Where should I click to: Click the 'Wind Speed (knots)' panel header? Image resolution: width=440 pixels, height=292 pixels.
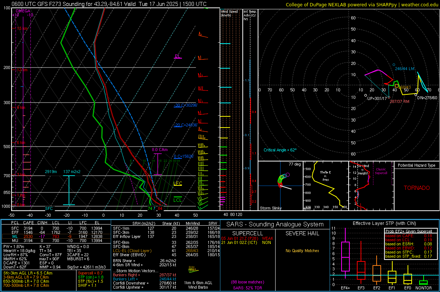[x=229, y=13]
